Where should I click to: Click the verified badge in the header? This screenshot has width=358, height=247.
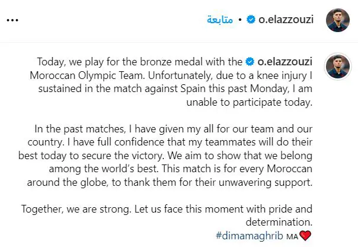click(x=251, y=20)
